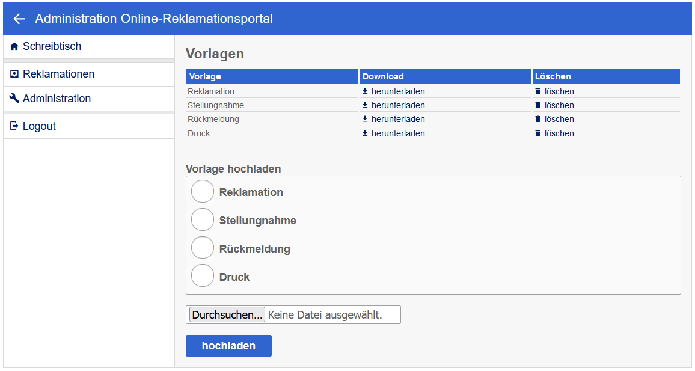
Task: Open the Administration sidebar entry
Action: coord(57,99)
